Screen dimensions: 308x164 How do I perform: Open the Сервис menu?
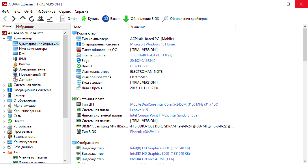[65, 12]
